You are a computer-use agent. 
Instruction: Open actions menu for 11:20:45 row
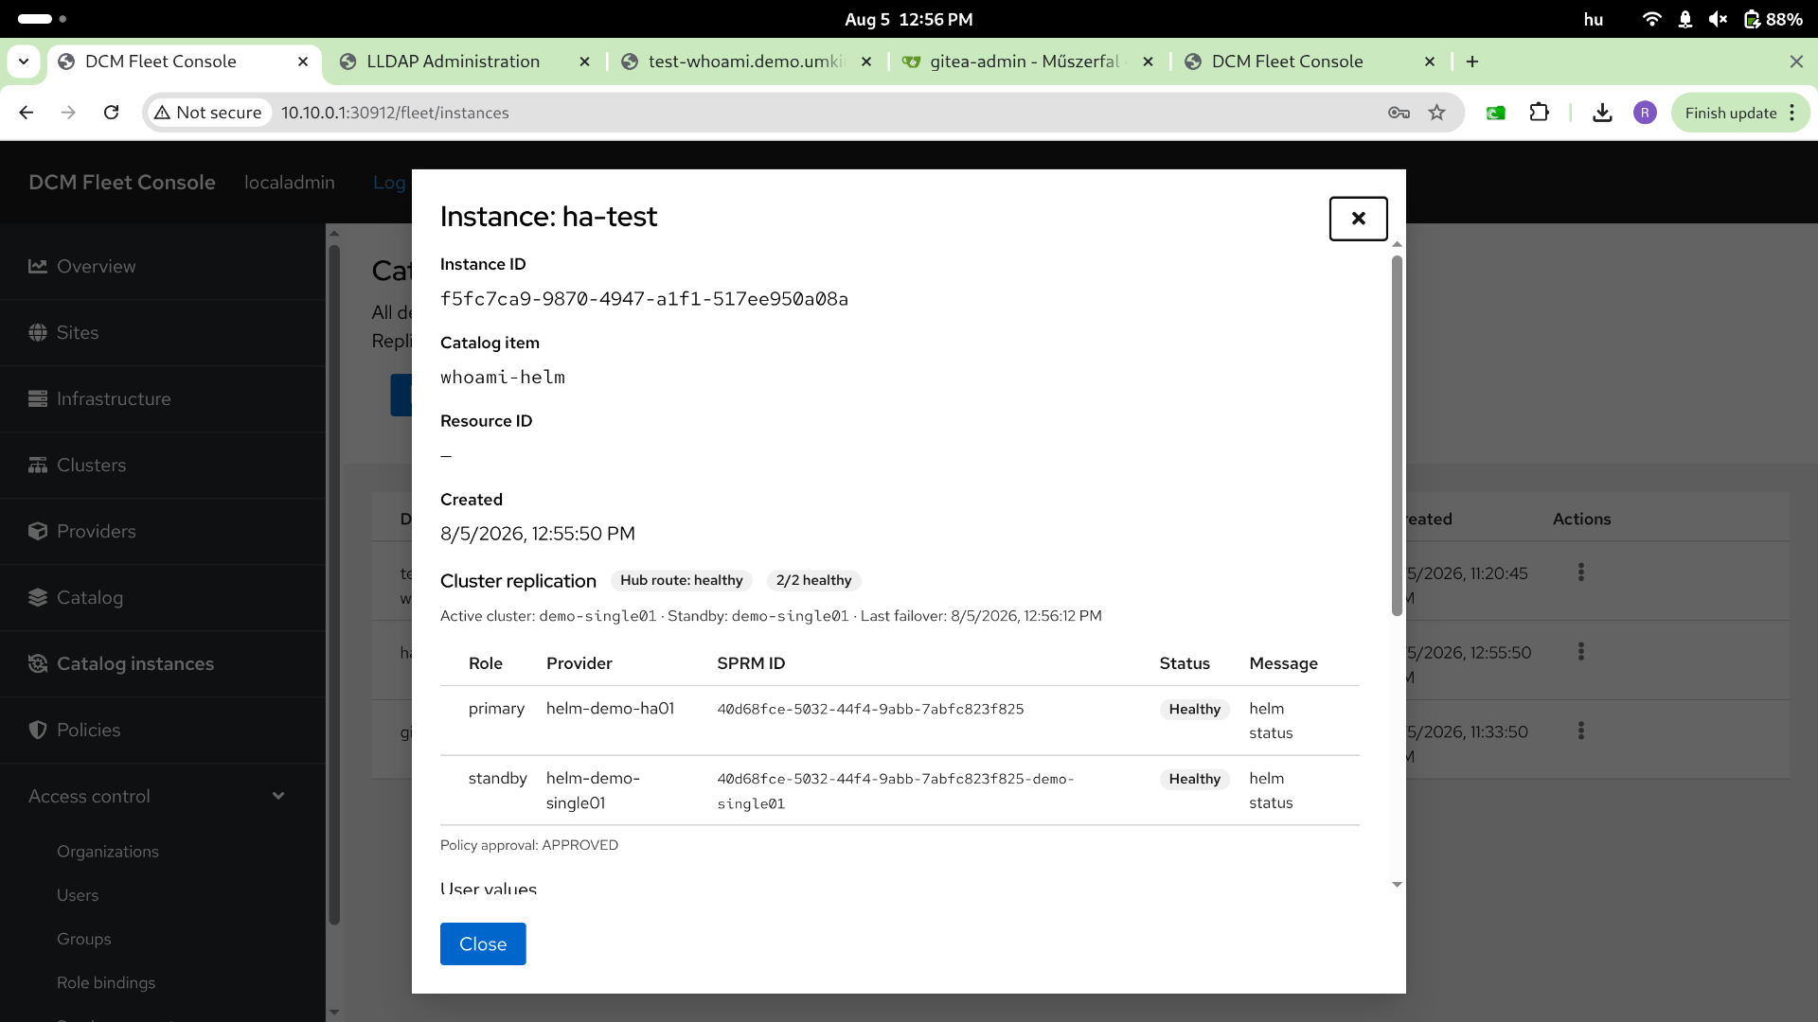pos(1580,573)
